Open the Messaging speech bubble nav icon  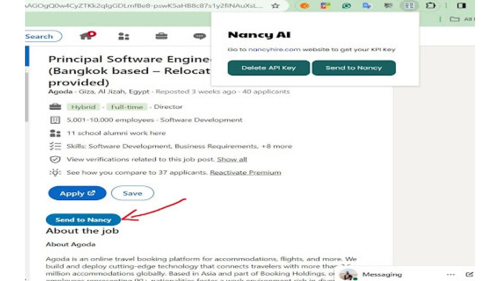(199, 36)
